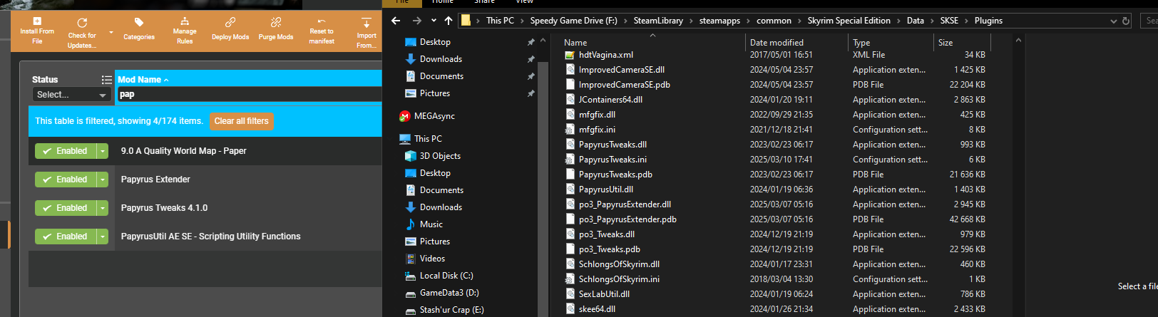Sort files by the Size column
This screenshot has height=317, width=1158.
946,43
